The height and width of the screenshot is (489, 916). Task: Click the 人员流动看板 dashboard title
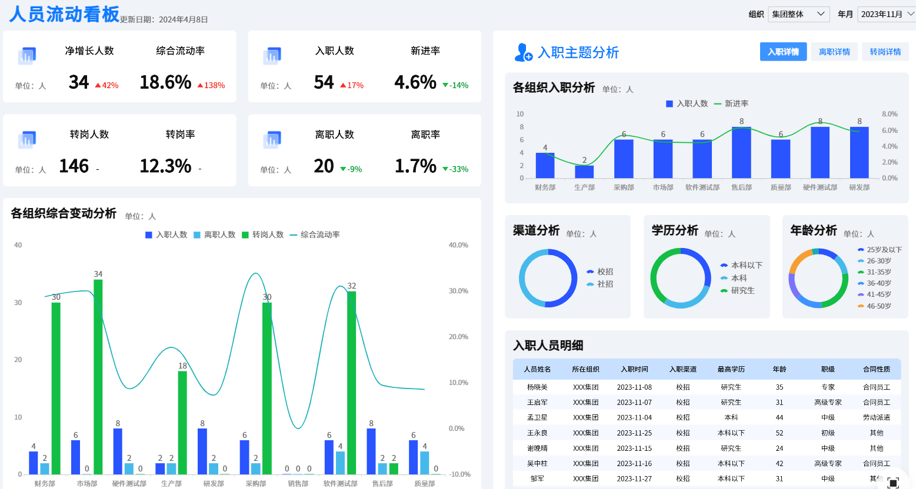point(64,14)
